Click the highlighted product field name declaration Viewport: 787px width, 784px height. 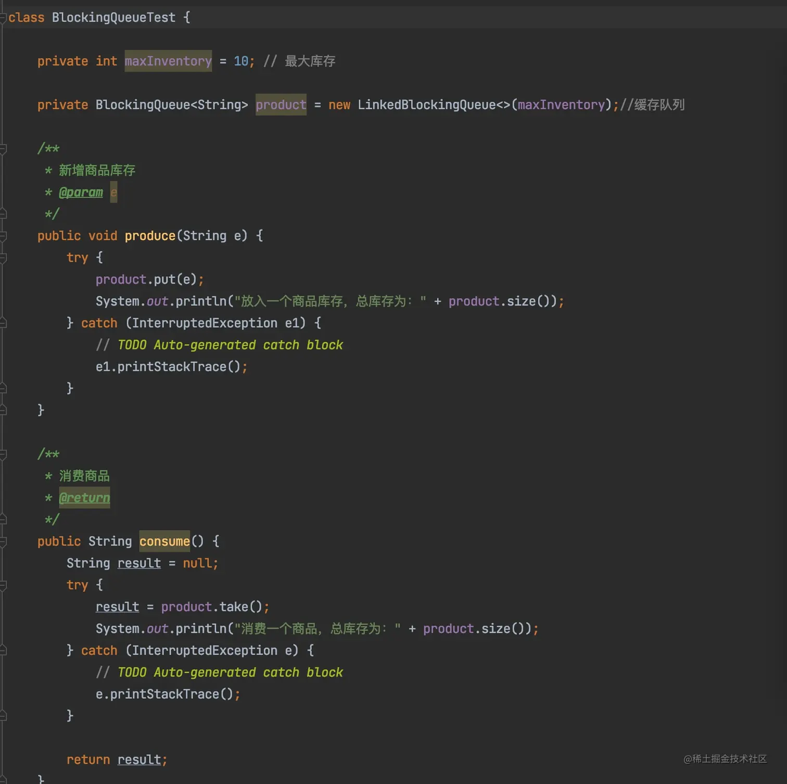pos(281,105)
